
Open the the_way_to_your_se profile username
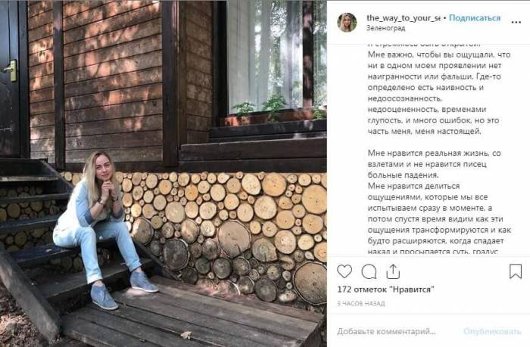pos(404,17)
